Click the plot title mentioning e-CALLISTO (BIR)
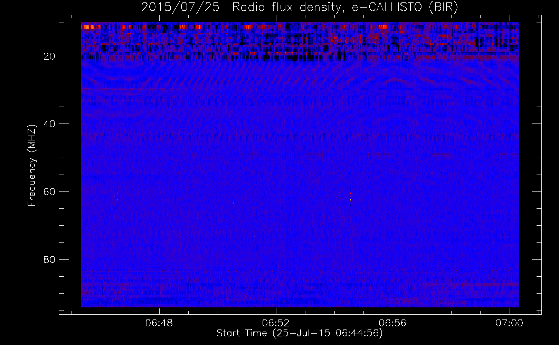Viewport: 559px width, 345px height. pos(300,7)
